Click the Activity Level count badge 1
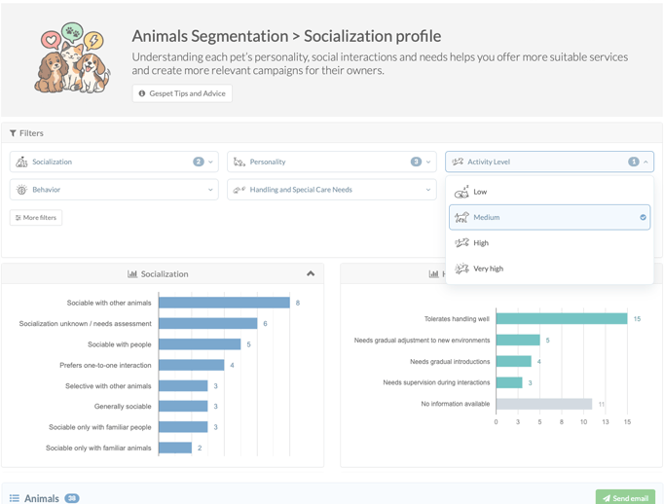This screenshot has height=504, width=664. [634, 162]
